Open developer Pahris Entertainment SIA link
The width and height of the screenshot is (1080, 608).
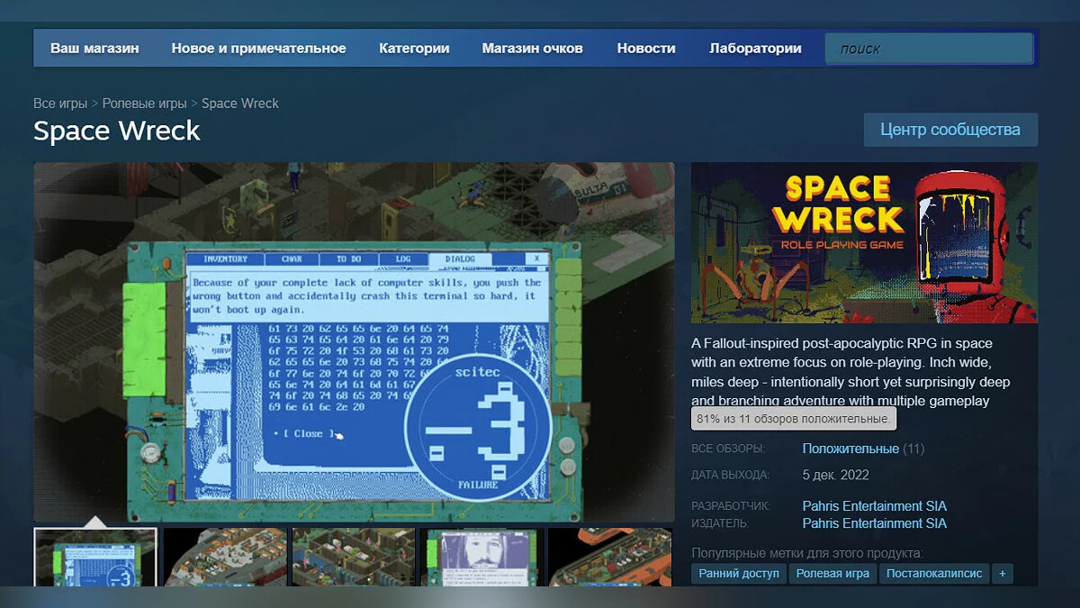(x=875, y=506)
